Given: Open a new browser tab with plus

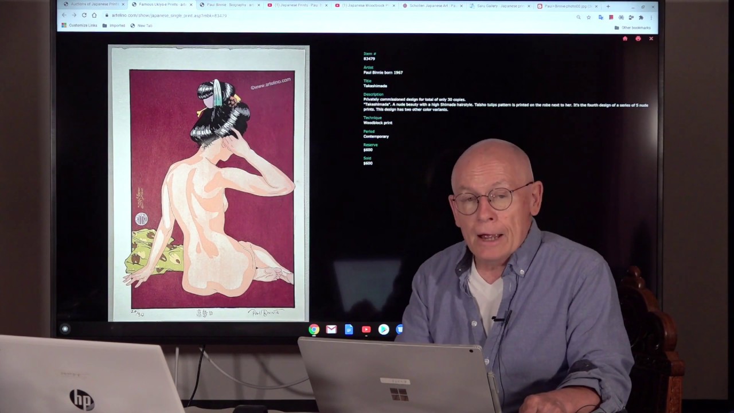Looking at the screenshot, I should coord(608,6).
